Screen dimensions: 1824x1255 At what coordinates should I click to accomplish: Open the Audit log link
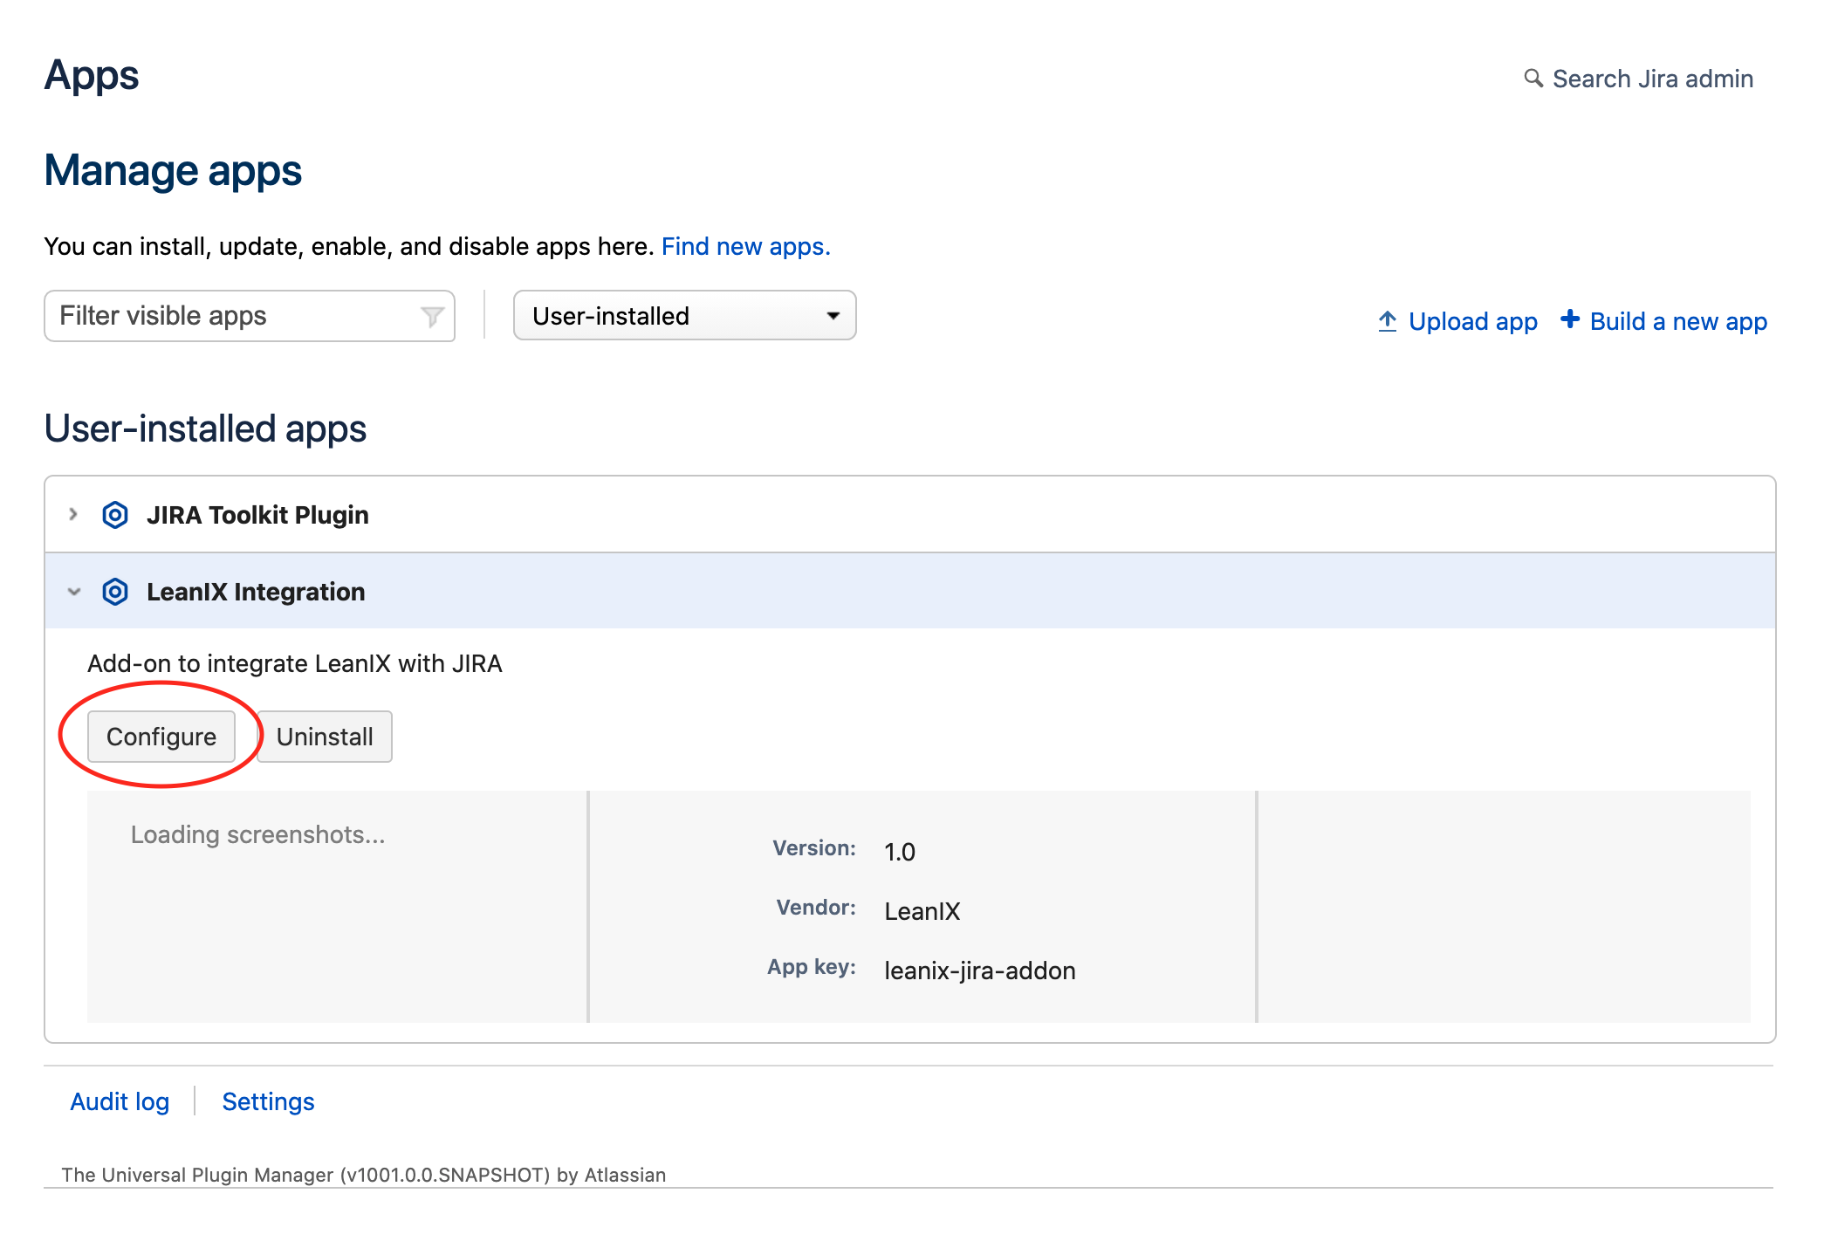[120, 1101]
